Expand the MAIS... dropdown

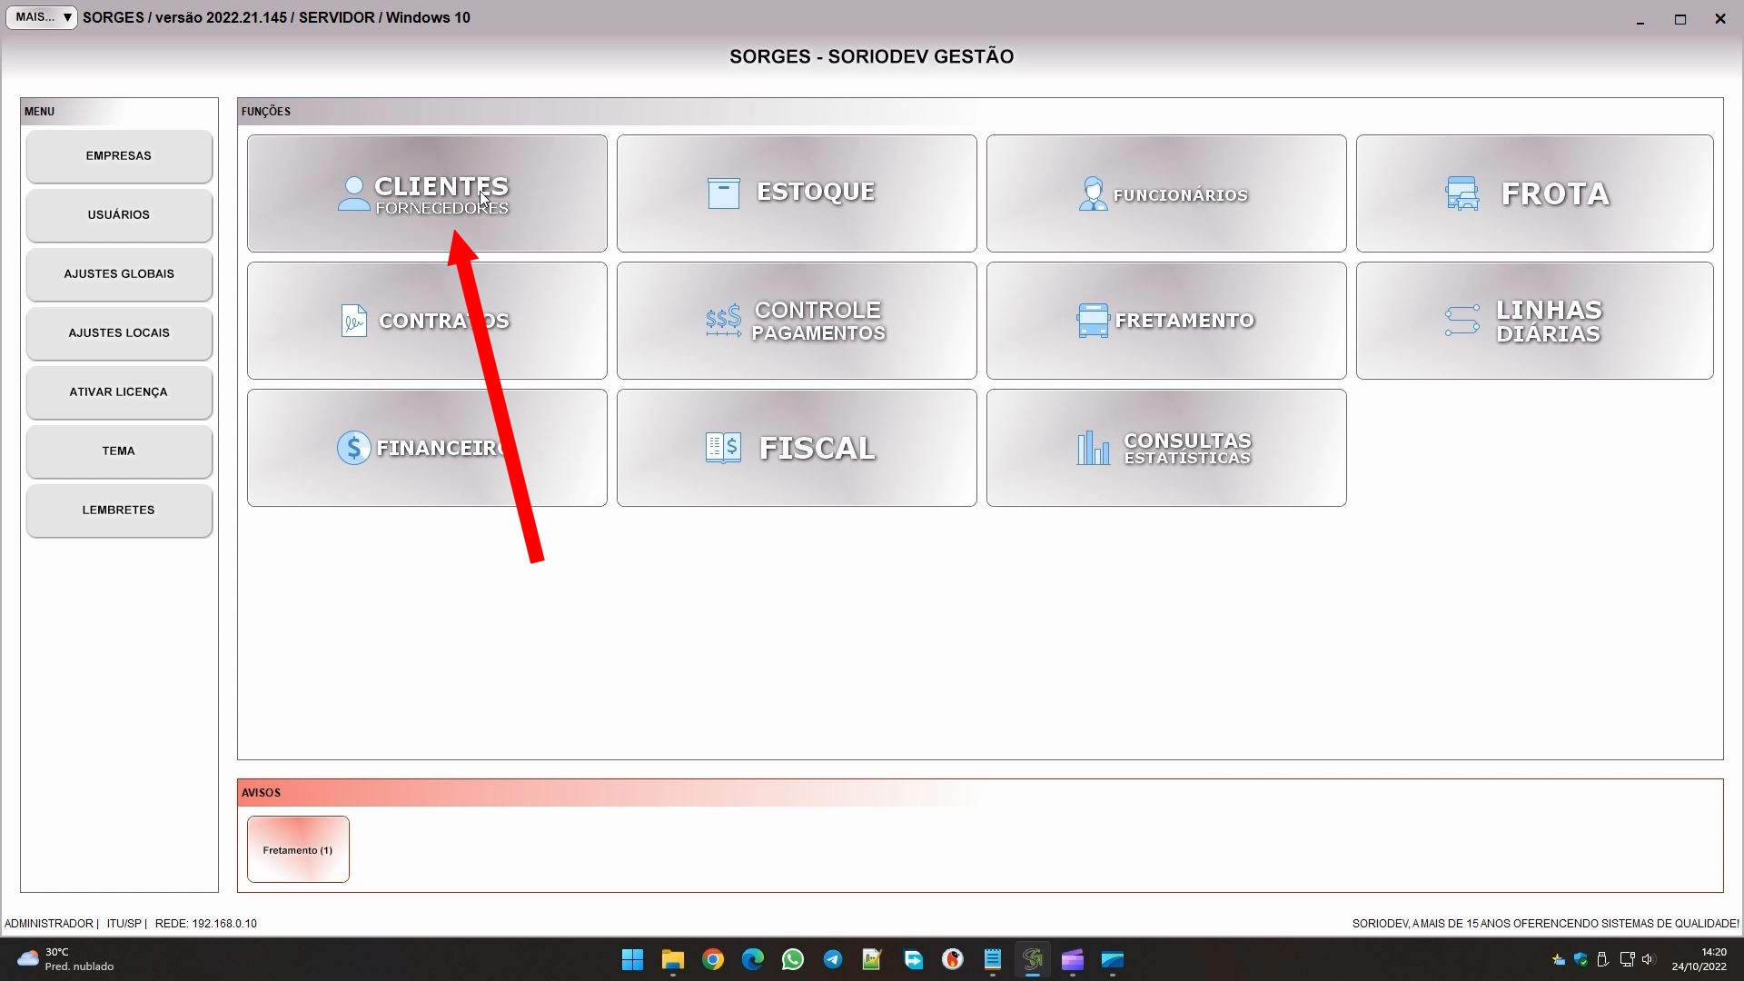(42, 17)
